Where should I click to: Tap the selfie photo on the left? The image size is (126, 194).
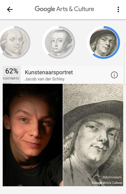[x=33, y=135]
